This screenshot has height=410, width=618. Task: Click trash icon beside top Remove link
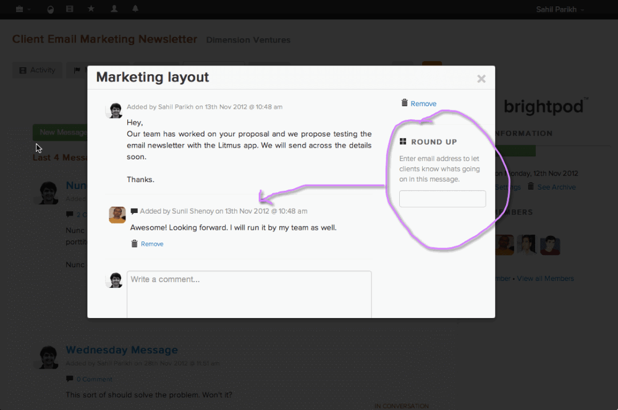404,102
